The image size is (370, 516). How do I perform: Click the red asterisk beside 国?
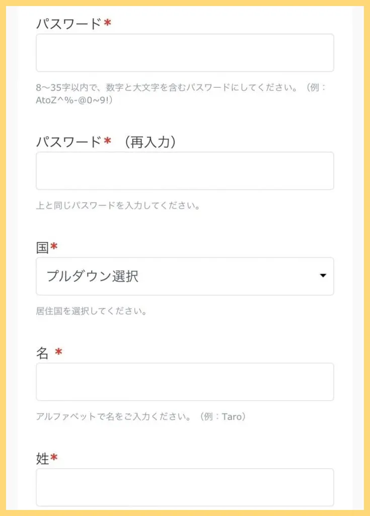point(54,247)
